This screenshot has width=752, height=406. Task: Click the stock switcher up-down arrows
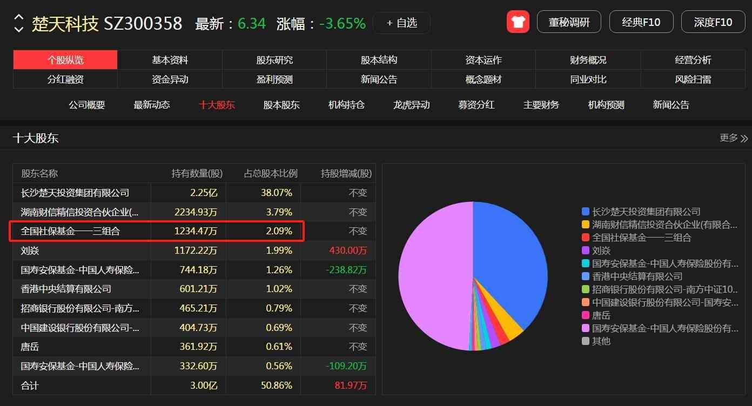pos(19,23)
